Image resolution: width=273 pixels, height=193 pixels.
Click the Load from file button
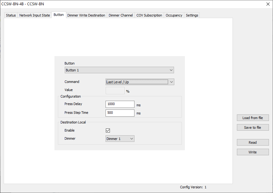click(x=253, y=118)
